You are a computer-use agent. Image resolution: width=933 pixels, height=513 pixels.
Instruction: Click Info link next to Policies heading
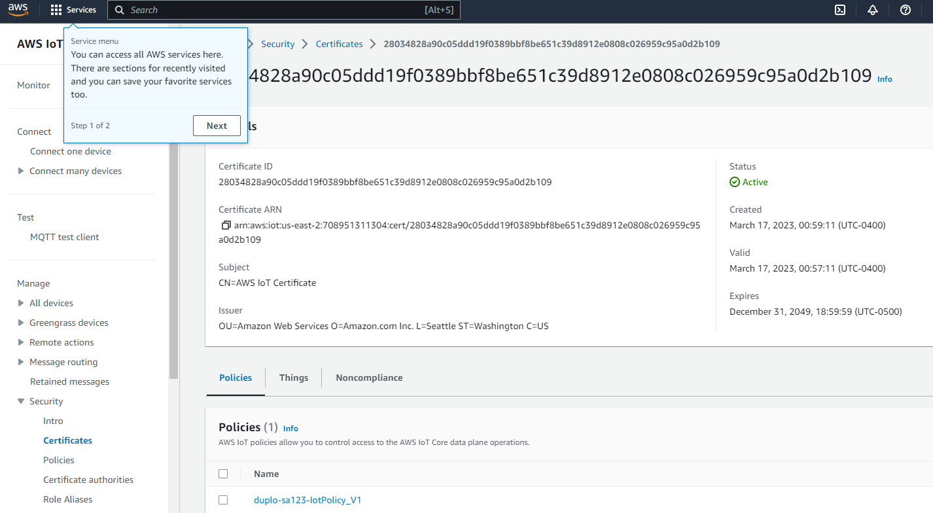pos(290,429)
